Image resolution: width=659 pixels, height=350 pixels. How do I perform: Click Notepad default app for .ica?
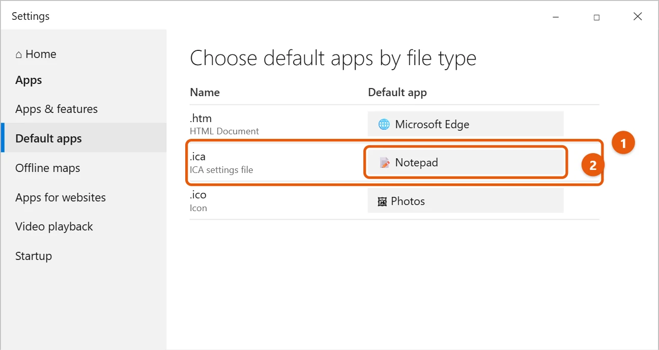[x=466, y=163]
